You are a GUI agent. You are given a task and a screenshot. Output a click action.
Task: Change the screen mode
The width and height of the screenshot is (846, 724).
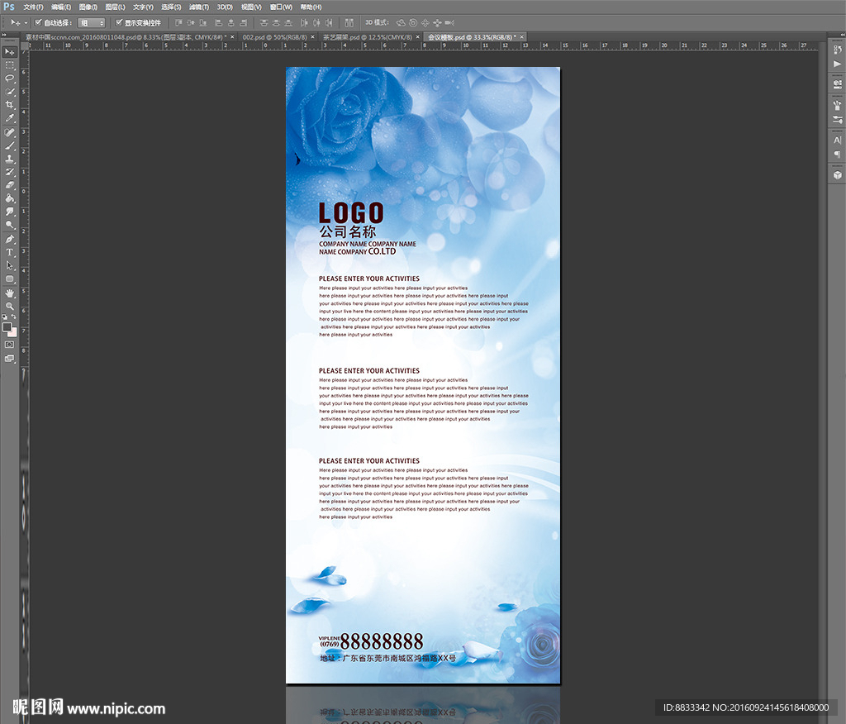click(x=10, y=359)
